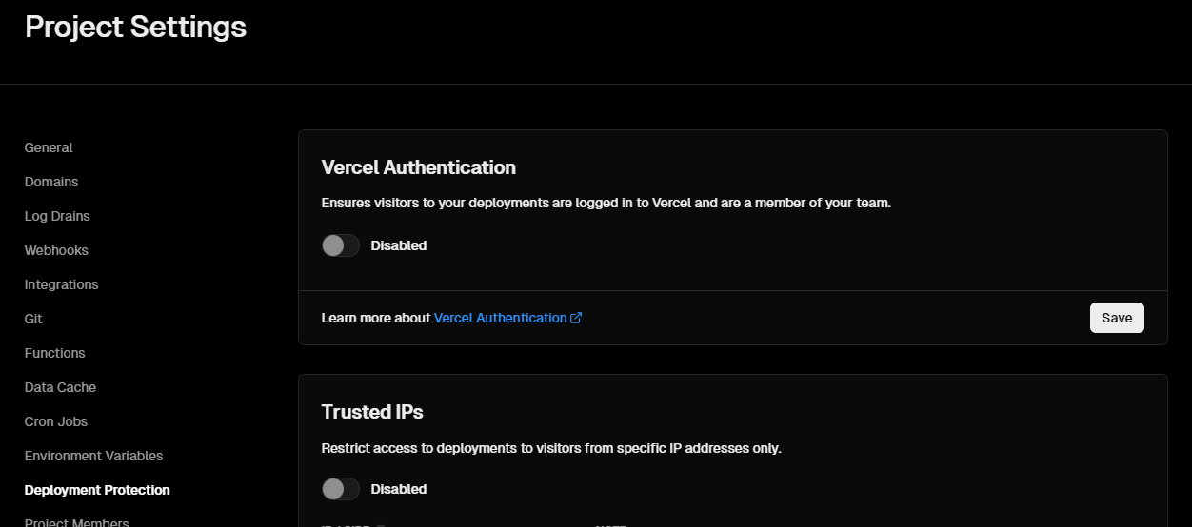1192x527 pixels.
Task: Click the Trusted IPs section heading
Action: (x=372, y=412)
